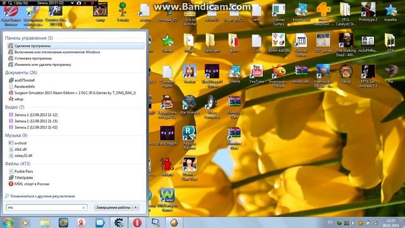Click the Bandicam screenshot camera icon
Image resolution: width=405 pixels, height=228 pixels.
pos(79,3)
